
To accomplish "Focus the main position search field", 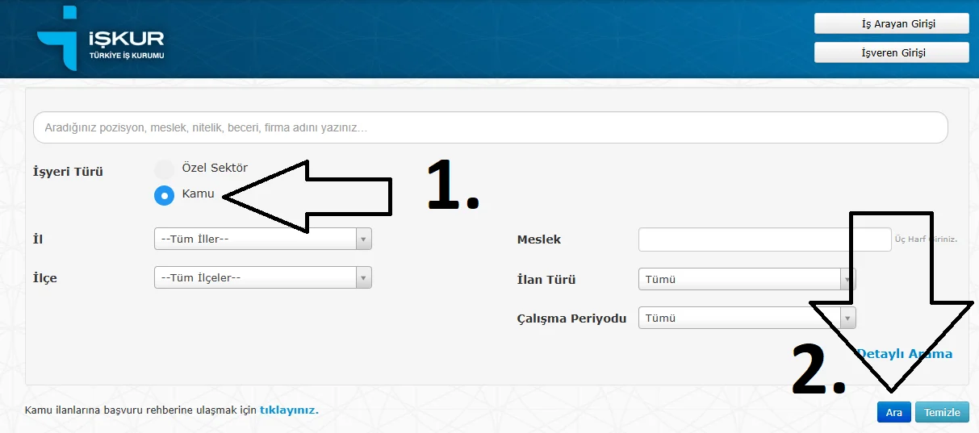I will tap(490, 127).
